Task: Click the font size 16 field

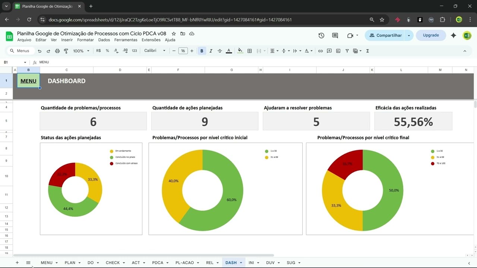Action: pyautogui.click(x=183, y=51)
